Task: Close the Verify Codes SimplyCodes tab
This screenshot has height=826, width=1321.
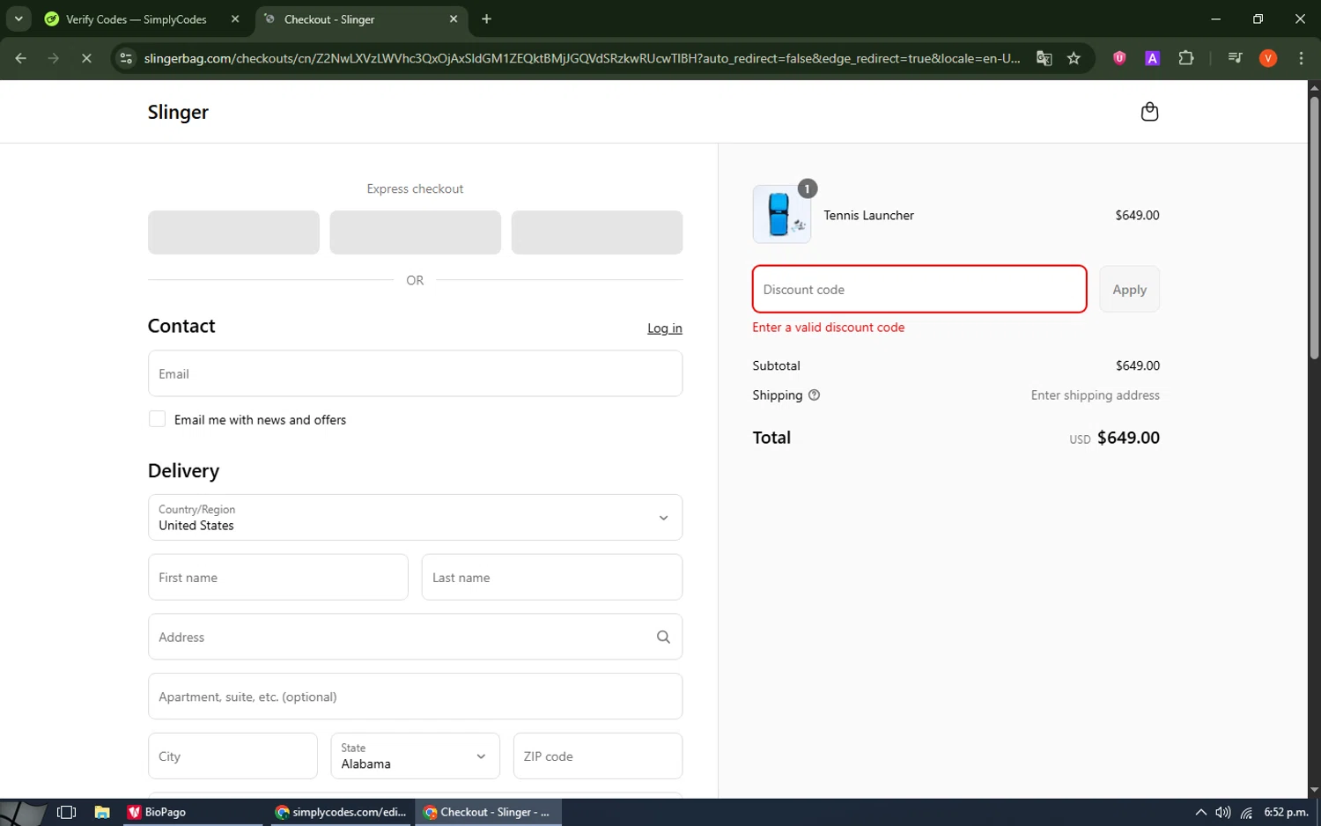Action: [235, 19]
